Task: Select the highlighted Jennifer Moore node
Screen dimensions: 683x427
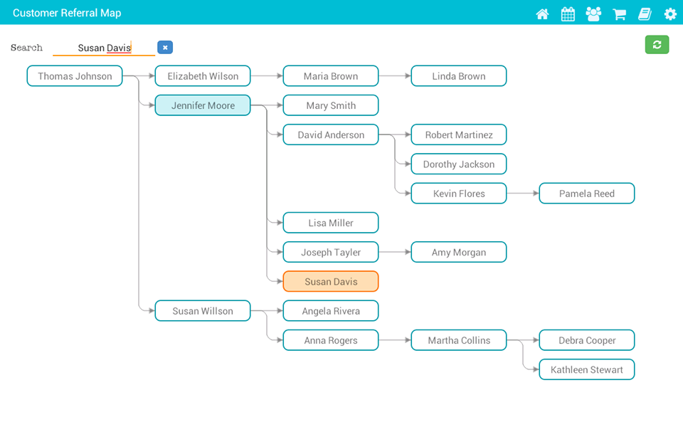Action: click(203, 105)
